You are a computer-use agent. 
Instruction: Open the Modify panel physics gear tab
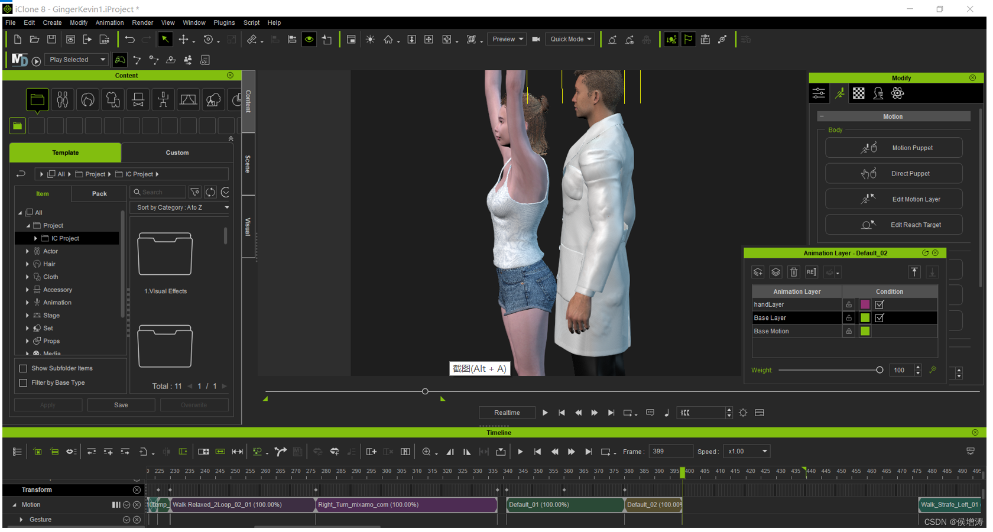tap(897, 93)
